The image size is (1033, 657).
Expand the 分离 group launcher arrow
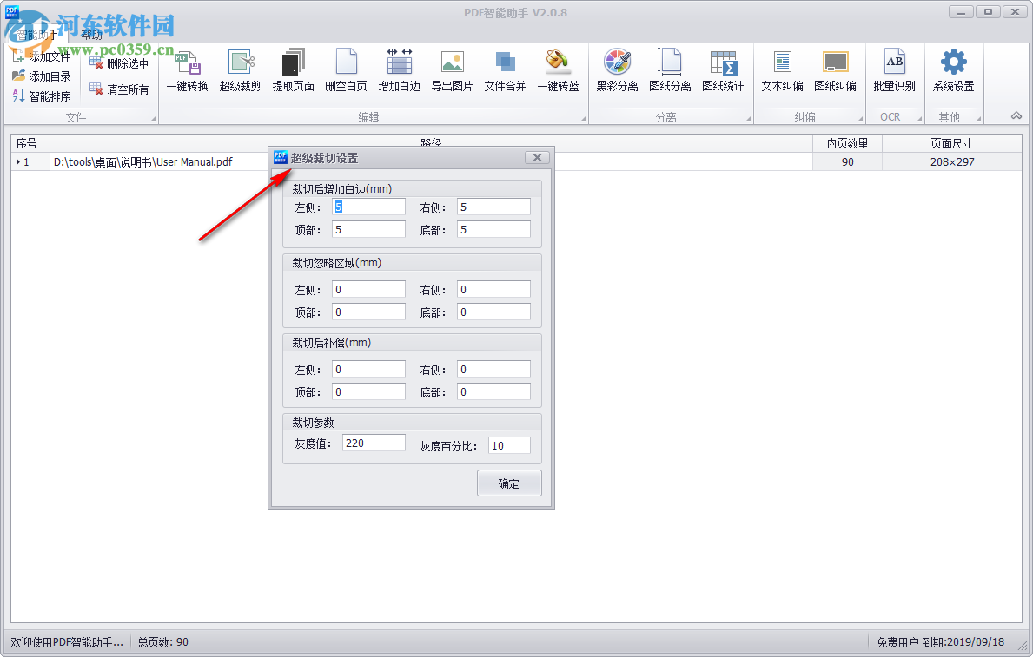(x=748, y=119)
